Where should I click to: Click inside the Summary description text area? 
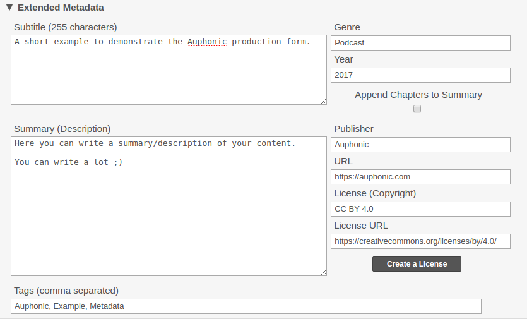[x=169, y=207]
